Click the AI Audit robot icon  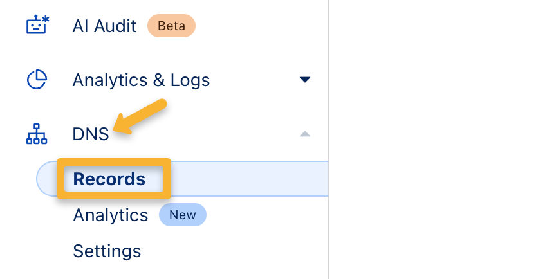pyautogui.click(x=37, y=26)
